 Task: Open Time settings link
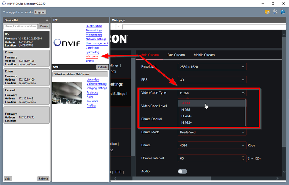(x=94, y=30)
